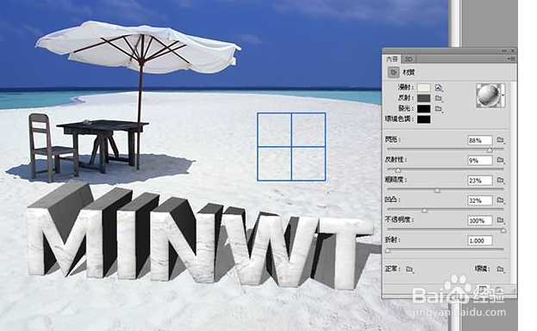Click the 粗糙度 (roughness) slider handle

pos(437,190)
